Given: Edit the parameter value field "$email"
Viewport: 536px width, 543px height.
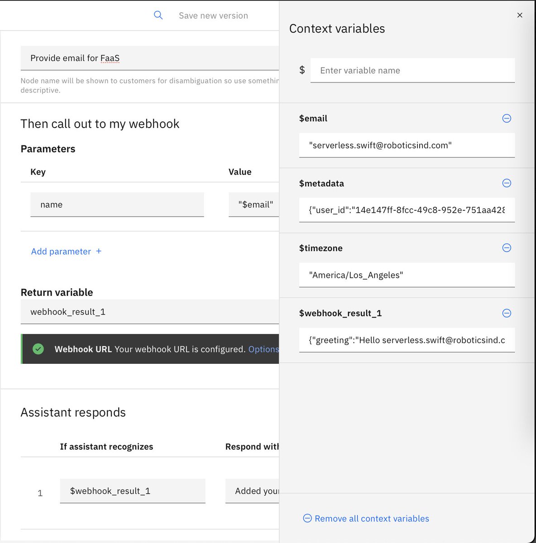Looking at the screenshot, I should tap(254, 205).
